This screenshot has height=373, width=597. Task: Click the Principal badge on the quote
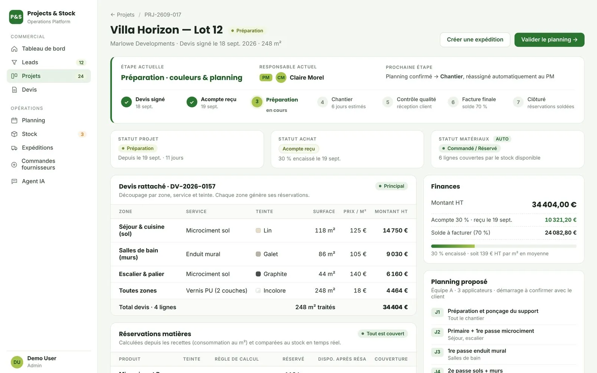[391, 186]
